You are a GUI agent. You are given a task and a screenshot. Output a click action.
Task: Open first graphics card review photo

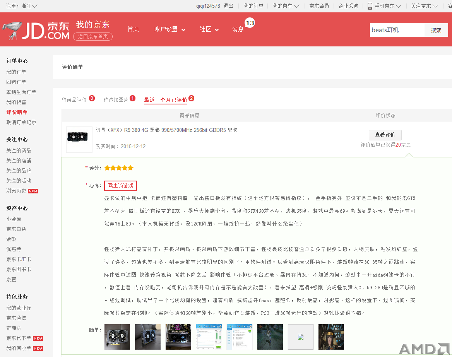coord(117,337)
